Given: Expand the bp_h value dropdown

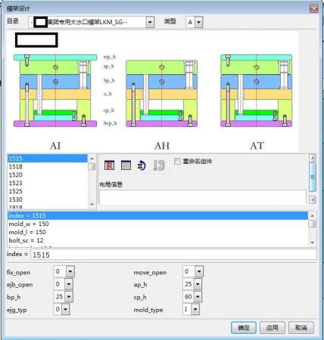Looking at the screenshot, I should pos(69,297).
